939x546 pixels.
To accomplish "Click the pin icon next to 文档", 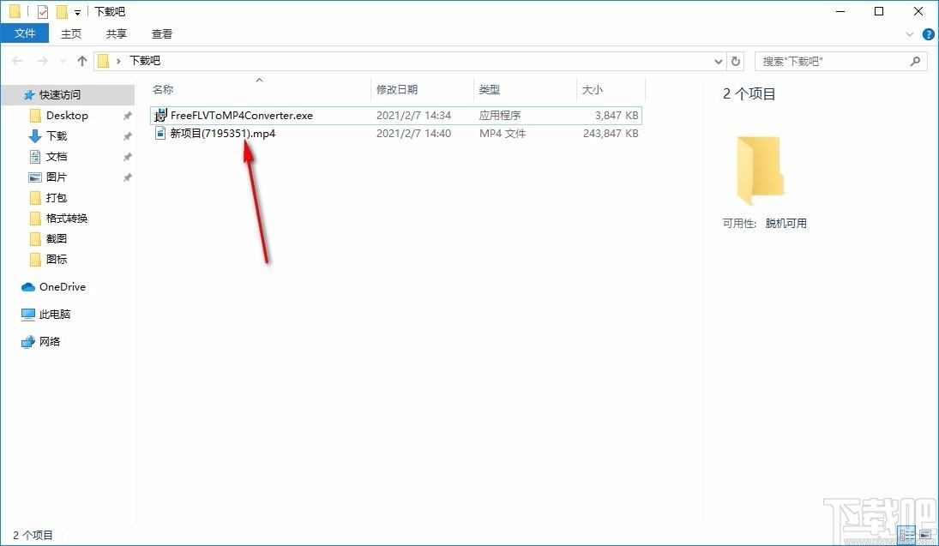I will (127, 157).
